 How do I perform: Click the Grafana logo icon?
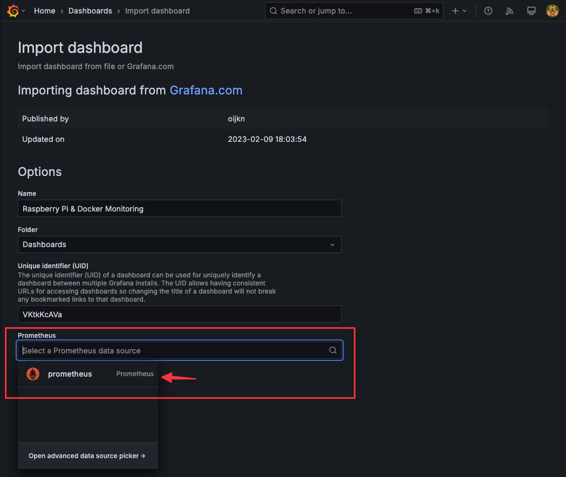(x=13, y=11)
